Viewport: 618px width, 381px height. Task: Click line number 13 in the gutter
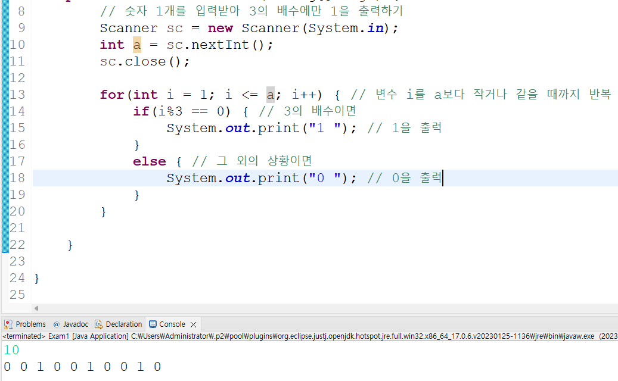17,95
